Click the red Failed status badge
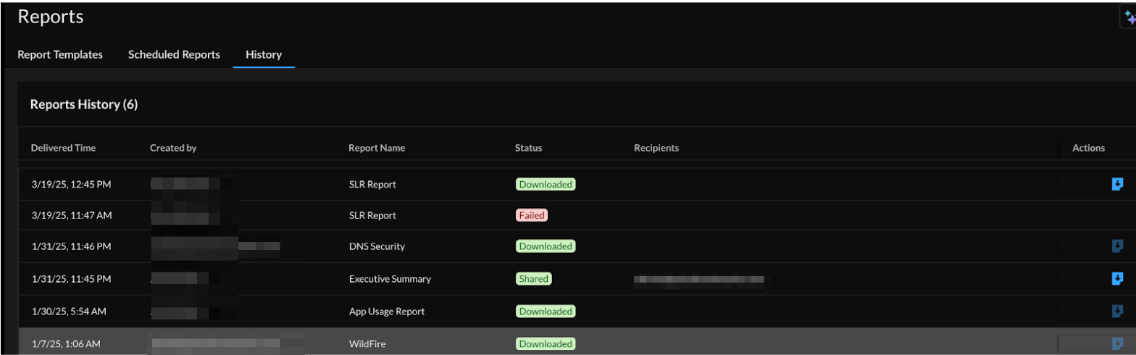 tap(531, 215)
